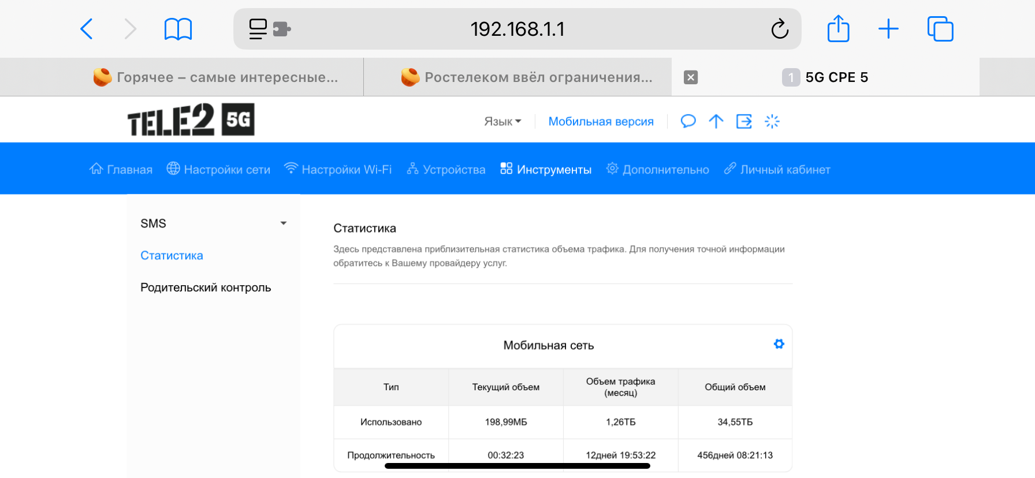Screen dimensions: 1035x478
Task: Click the 1,26ТБ cell
Action: pyautogui.click(x=621, y=422)
